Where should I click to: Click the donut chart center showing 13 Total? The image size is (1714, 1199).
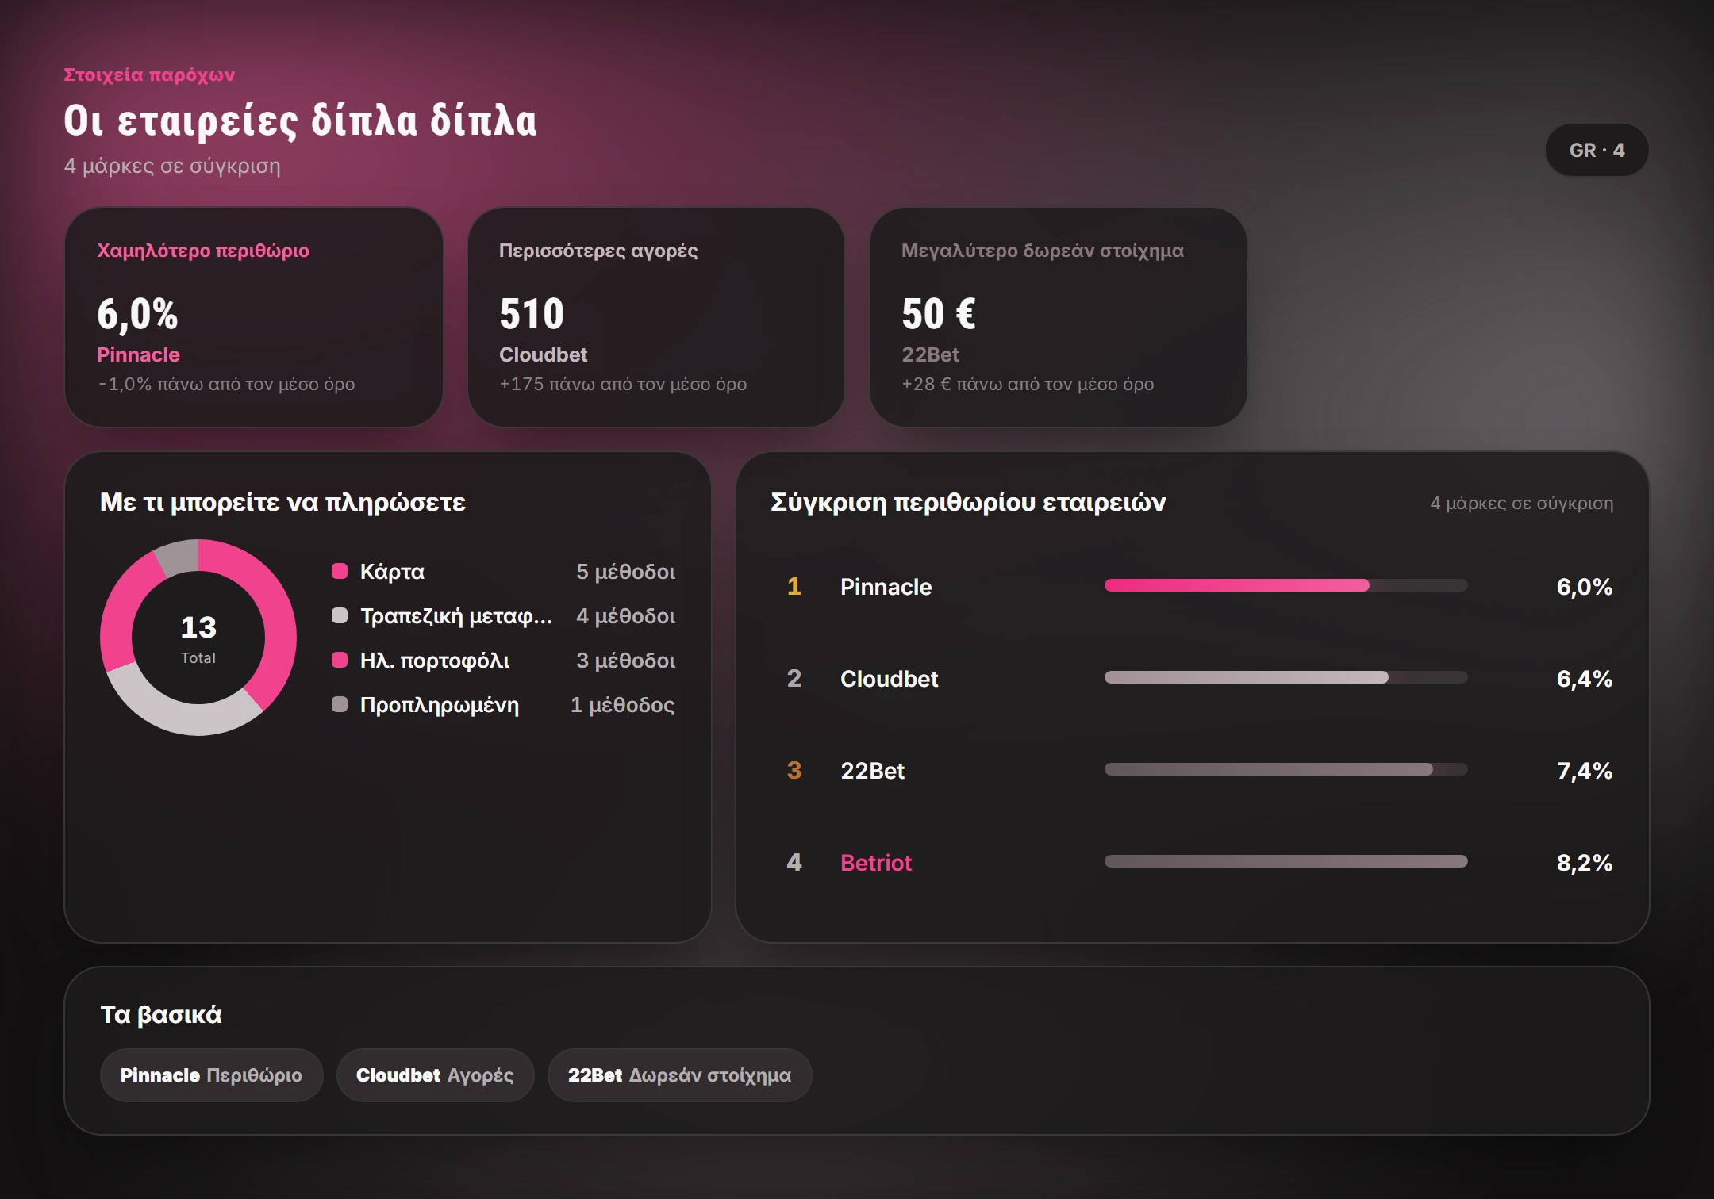(x=198, y=638)
